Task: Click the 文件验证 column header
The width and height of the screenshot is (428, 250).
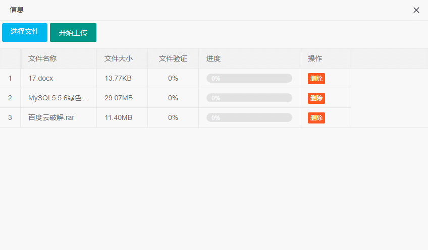Action: [173, 58]
